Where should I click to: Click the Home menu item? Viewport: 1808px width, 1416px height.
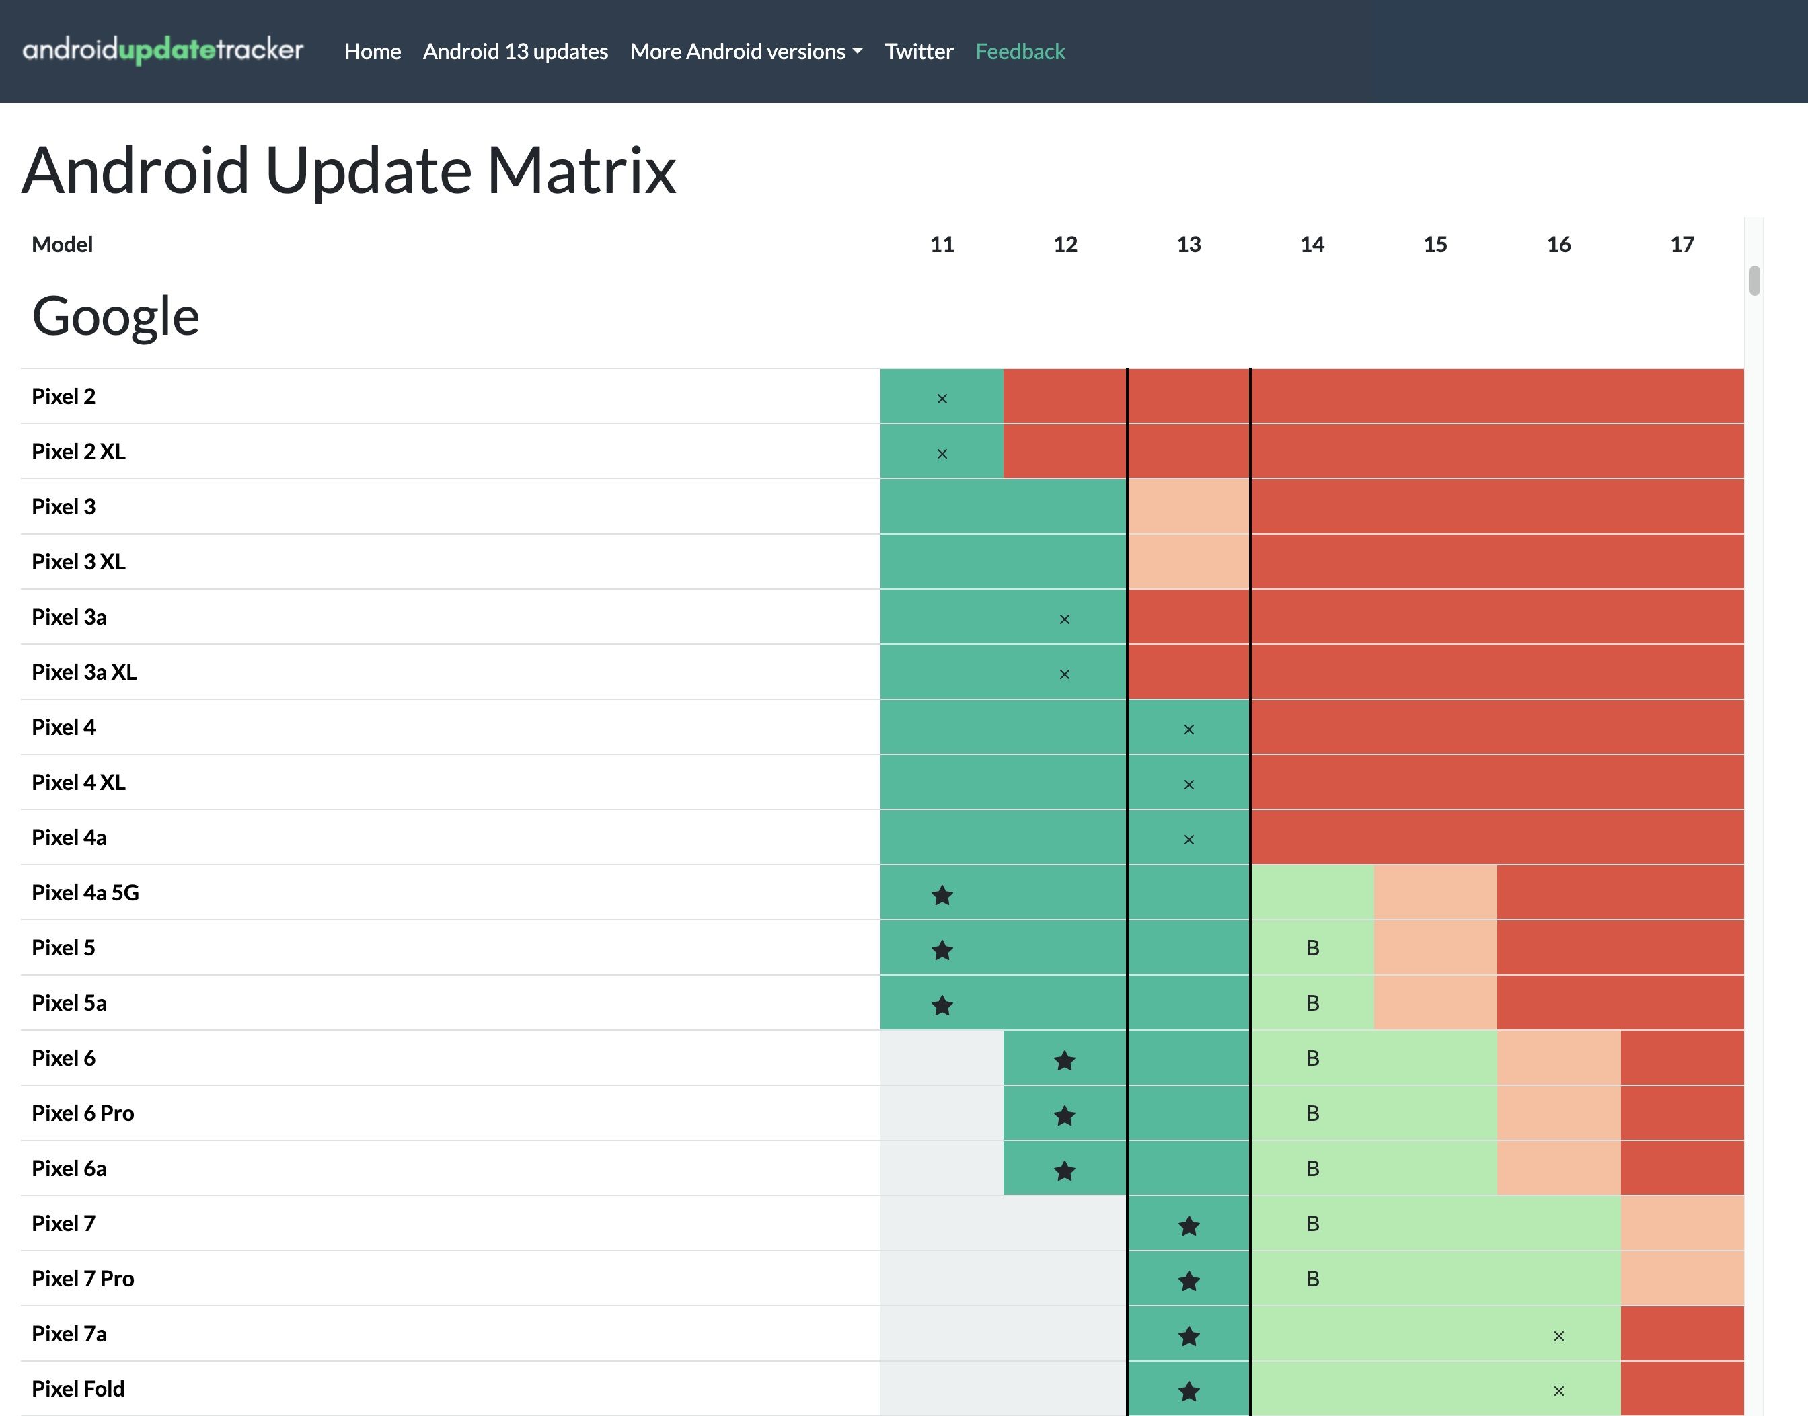point(371,50)
